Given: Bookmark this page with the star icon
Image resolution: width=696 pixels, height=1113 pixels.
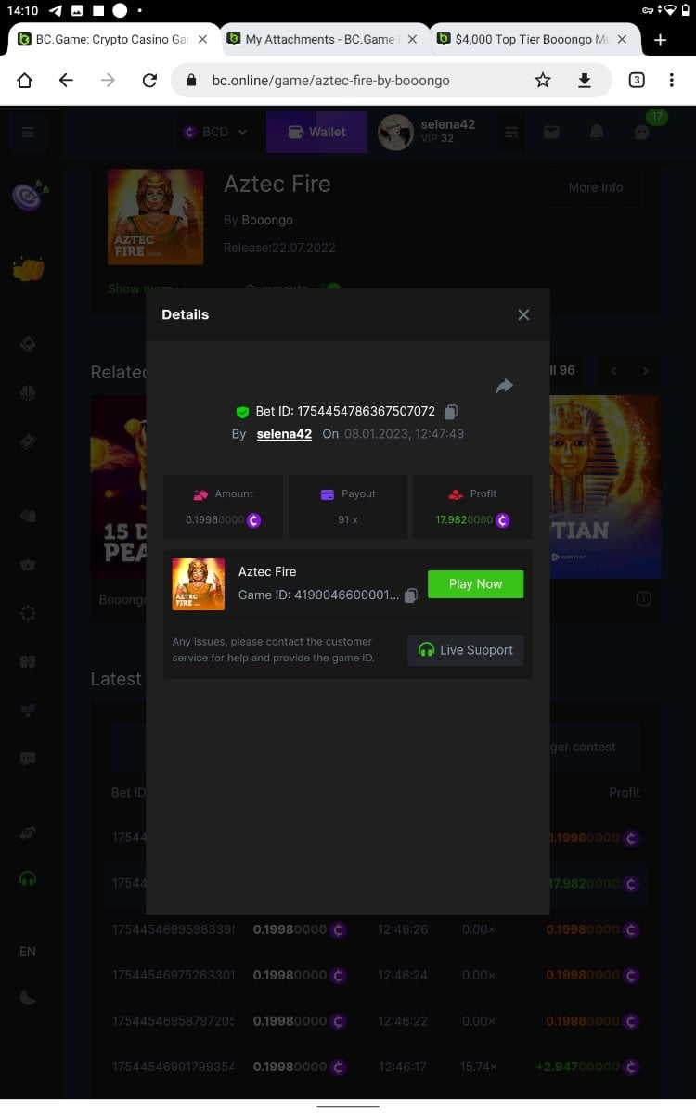Looking at the screenshot, I should tap(543, 81).
